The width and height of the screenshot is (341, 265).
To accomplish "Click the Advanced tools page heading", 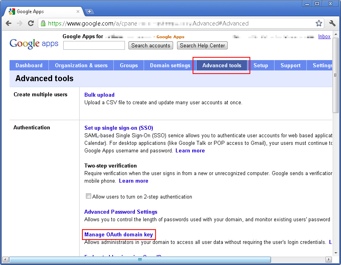I will pos(44,78).
